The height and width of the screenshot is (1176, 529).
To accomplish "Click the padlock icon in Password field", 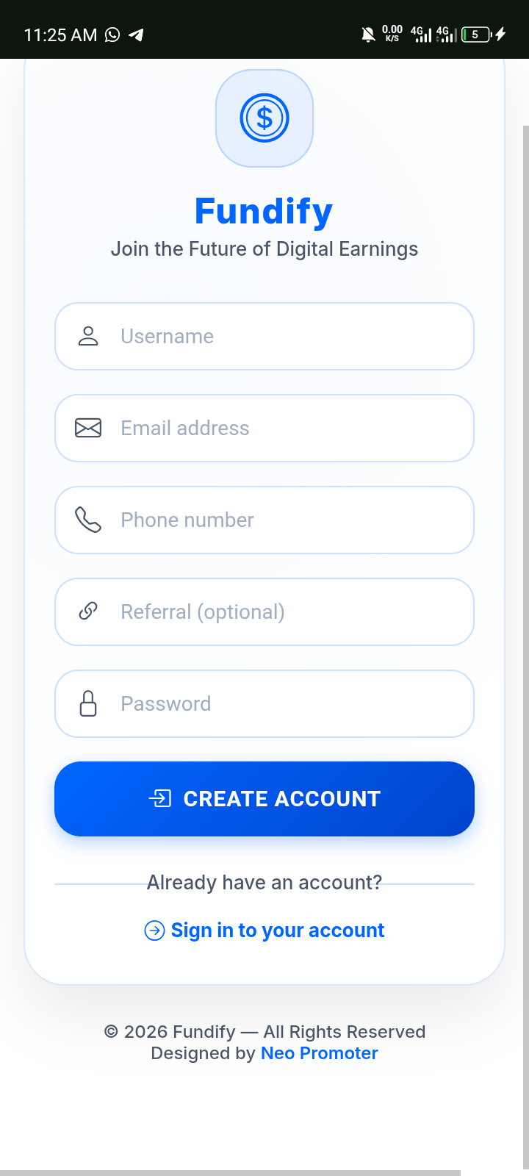I will click(88, 703).
